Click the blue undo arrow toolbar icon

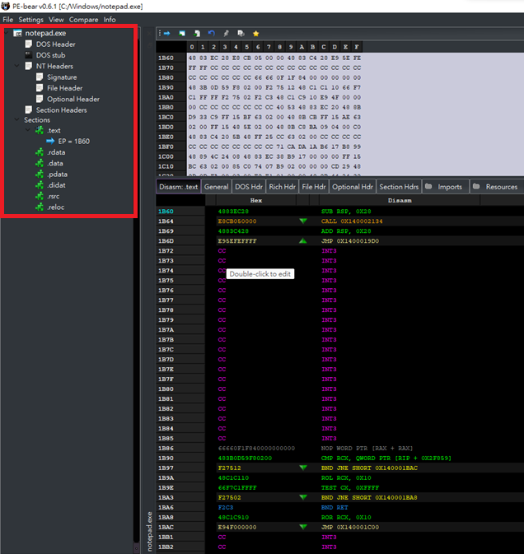212,34
